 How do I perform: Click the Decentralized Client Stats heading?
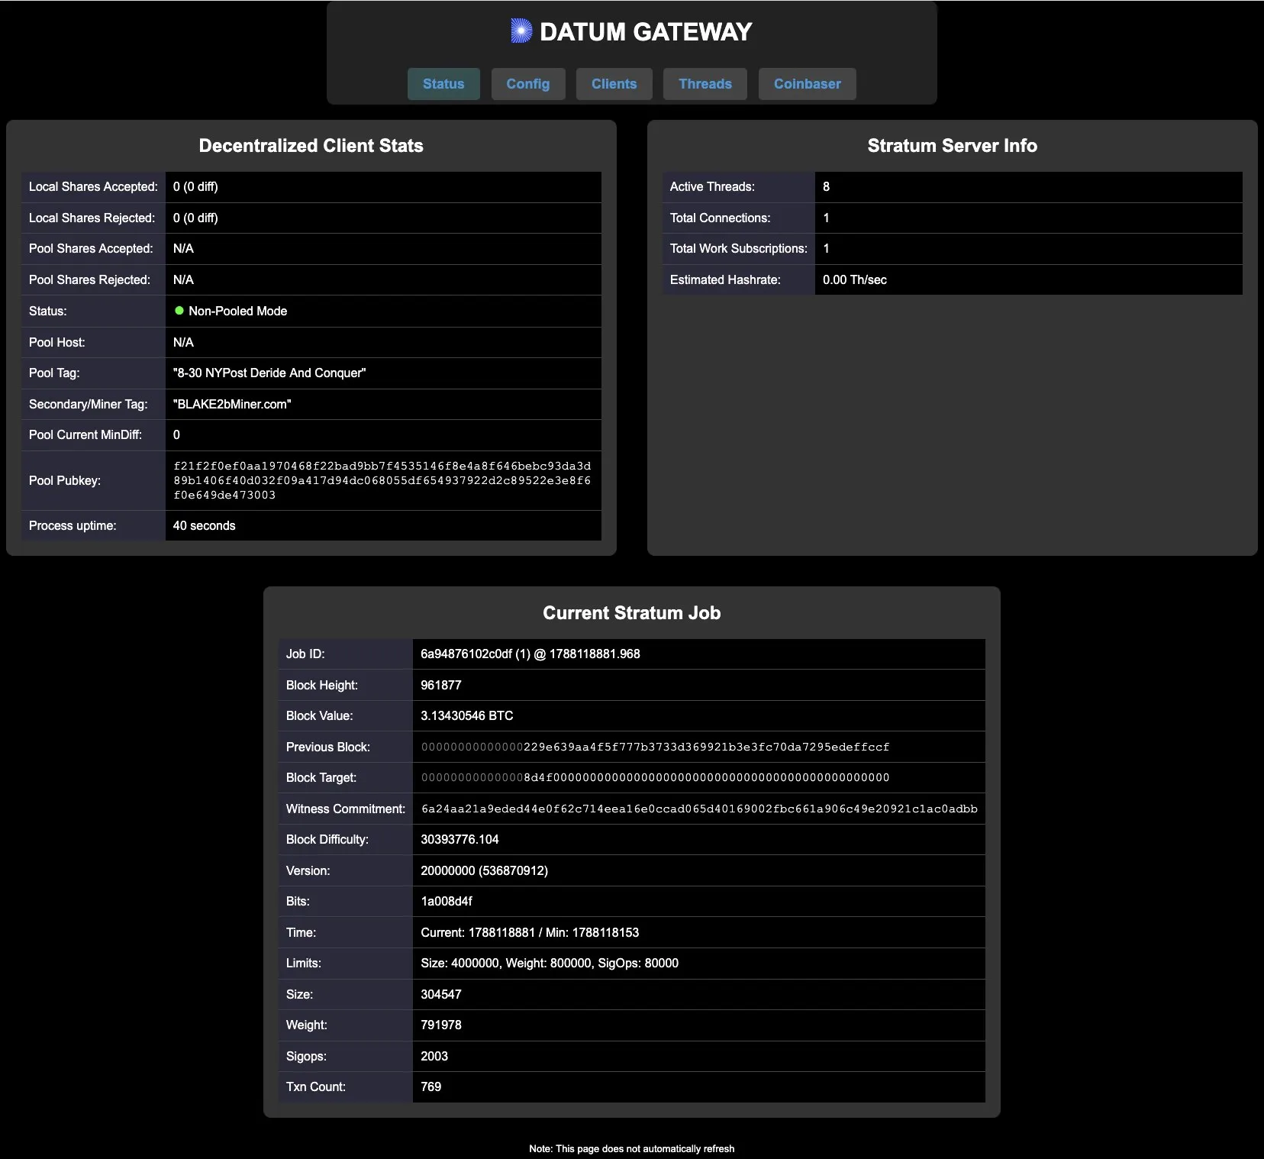[311, 146]
